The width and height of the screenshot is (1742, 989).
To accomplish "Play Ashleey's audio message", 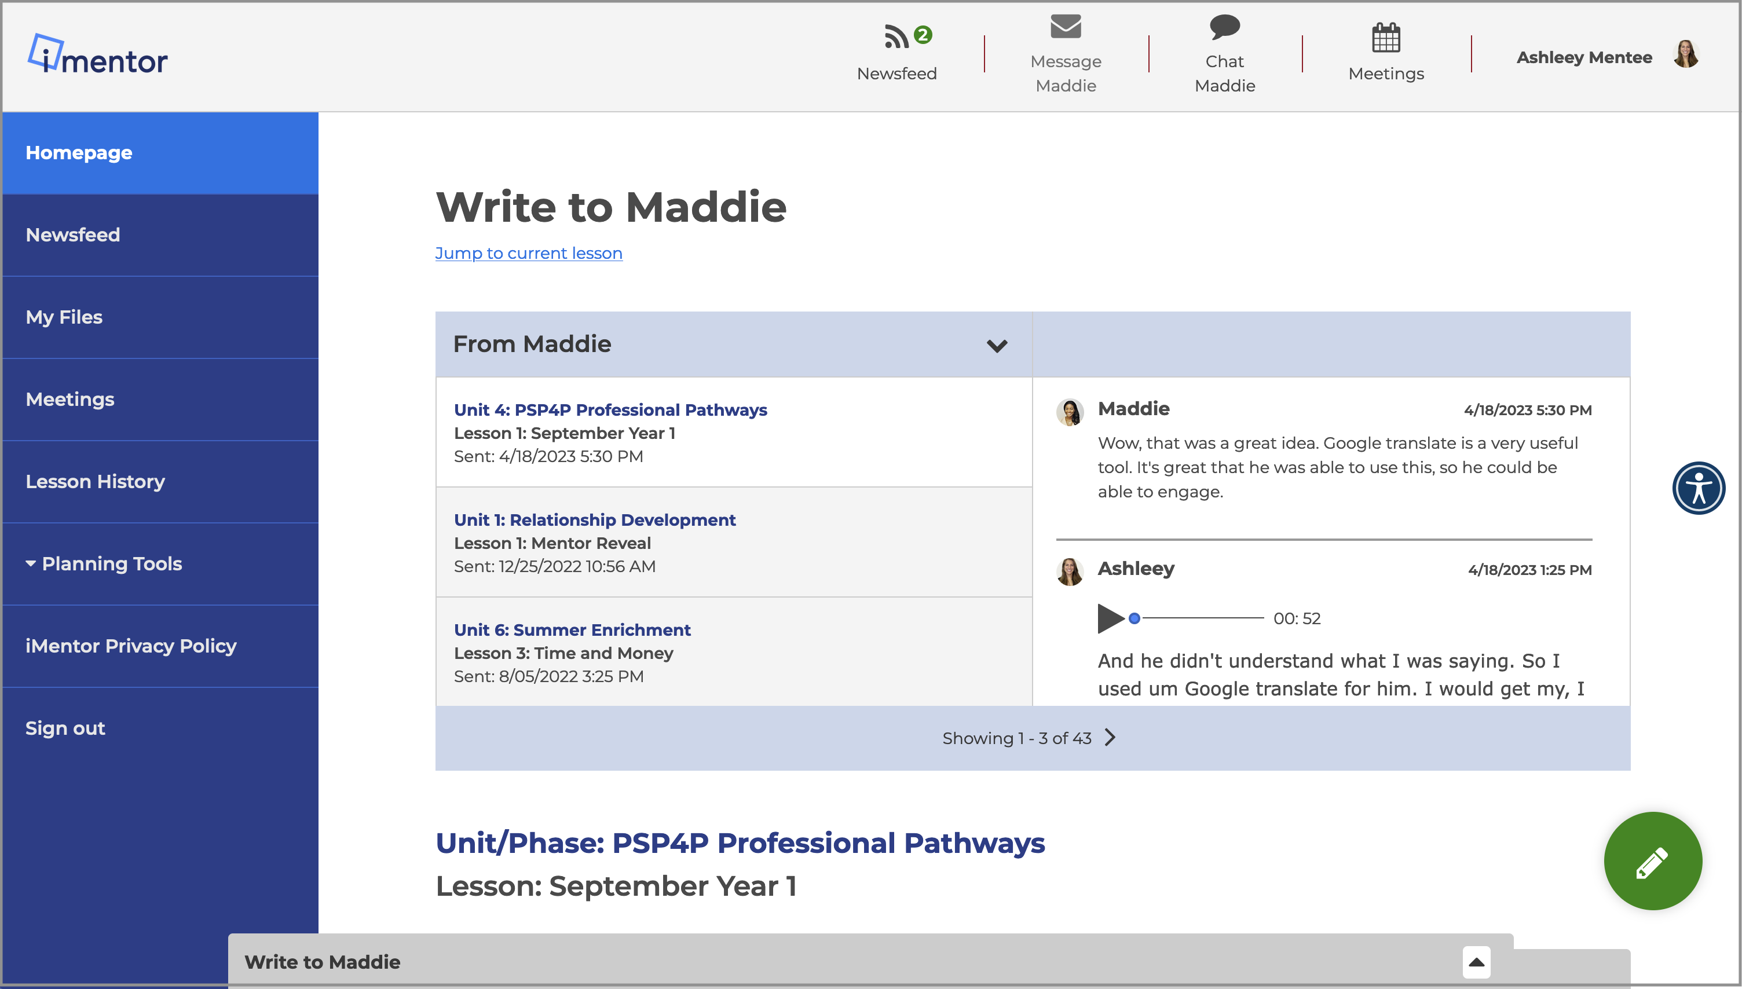I will [x=1110, y=618].
